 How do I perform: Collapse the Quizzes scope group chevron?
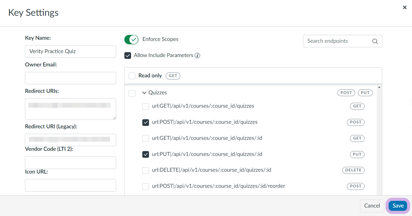click(144, 93)
